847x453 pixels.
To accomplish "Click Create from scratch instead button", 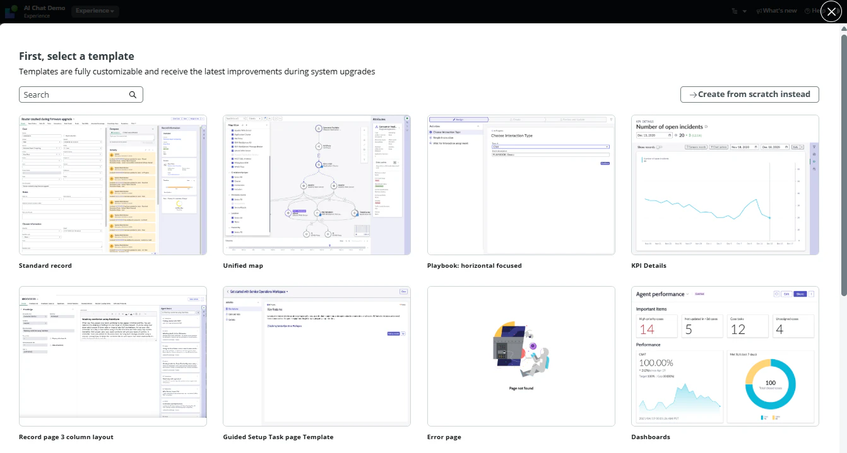I will pyautogui.click(x=749, y=95).
